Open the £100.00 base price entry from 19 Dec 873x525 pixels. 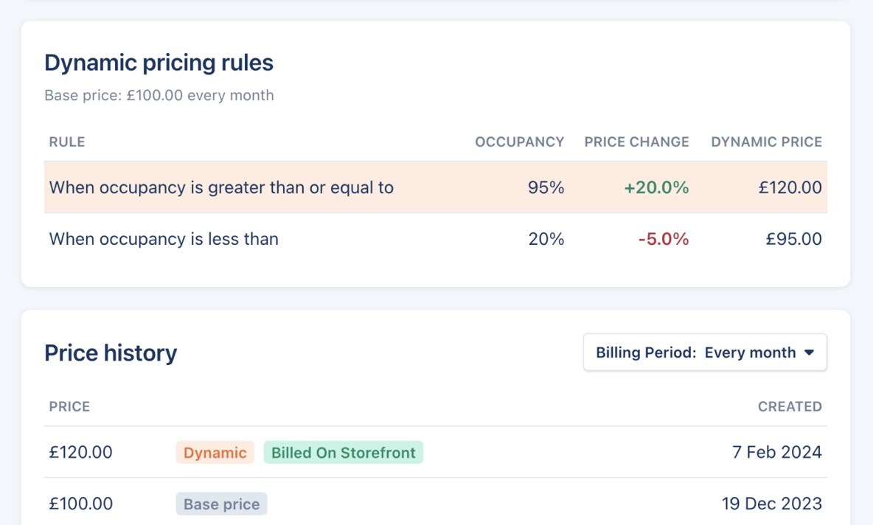[x=80, y=504]
